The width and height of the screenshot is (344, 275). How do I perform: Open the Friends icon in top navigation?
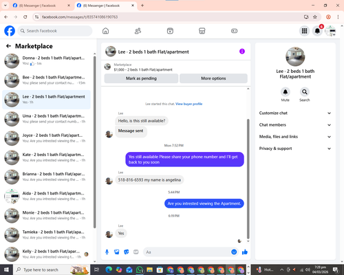[x=138, y=31]
